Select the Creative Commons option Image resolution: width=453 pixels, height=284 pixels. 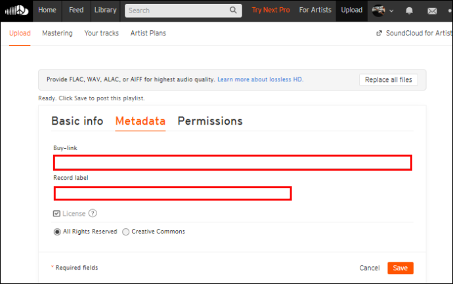click(125, 232)
